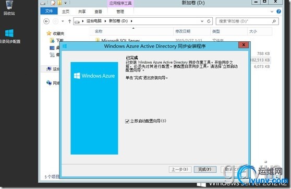Click the properties icon in quick access toolbar
Image resolution: width=291 pixels, height=189 pixels.
pos(53,3)
